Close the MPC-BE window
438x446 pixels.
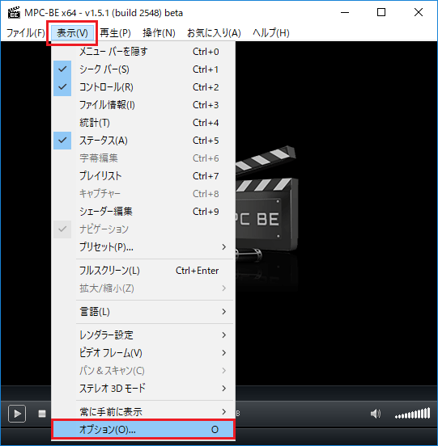[x=419, y=12]
